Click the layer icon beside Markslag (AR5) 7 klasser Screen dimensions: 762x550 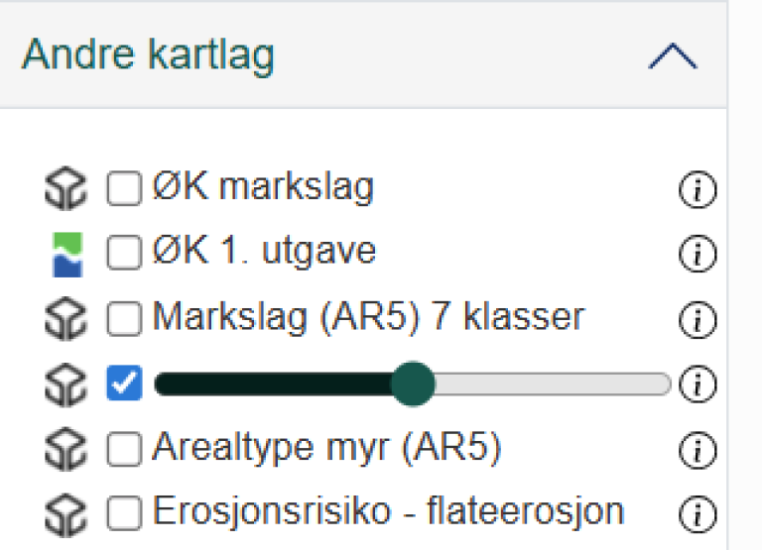(x=66, y=319)
